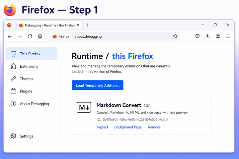This screenshot has width=239, height=159.
Task: Maximize the Firefox window
Action: coord(215,25)
